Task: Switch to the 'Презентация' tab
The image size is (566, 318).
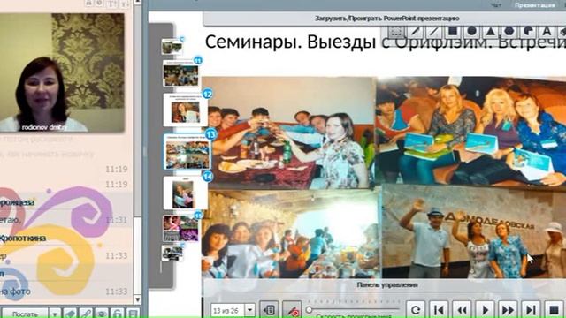Action: click(535, 5)
